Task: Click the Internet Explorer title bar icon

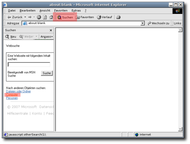Action: [5, 5]
